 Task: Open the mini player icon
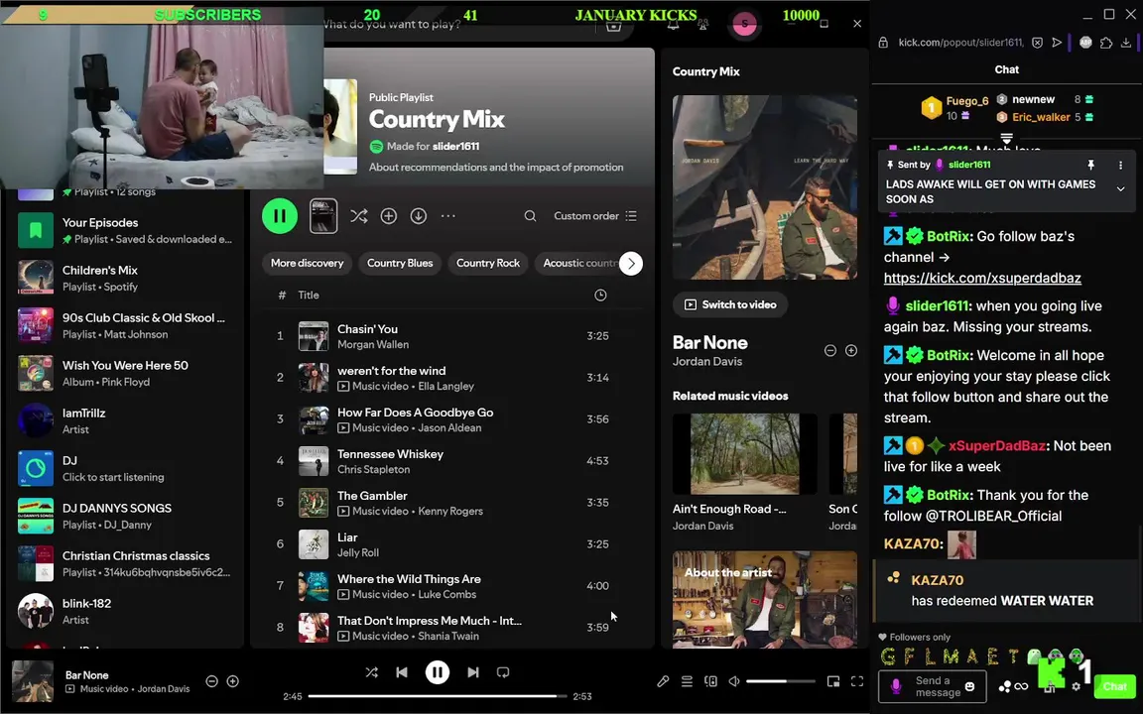click(x=833, y=681)
